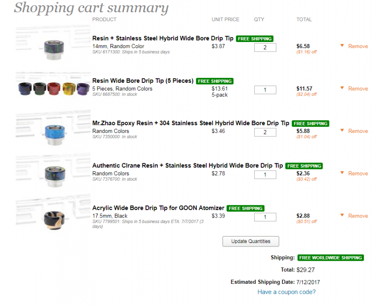Click the remove arrow icon for Mr.Zhao drip tip
The image size is (379, 305).
[x=342, y=130]
